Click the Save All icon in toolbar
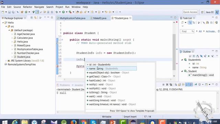This screenshot has height=124, width=220. click(x=13, y=12)
